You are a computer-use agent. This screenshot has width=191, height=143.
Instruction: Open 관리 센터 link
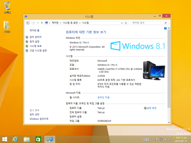pyautogui.click(x=35, y=114)
